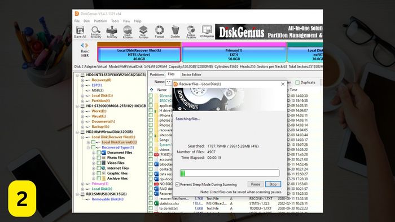Image resolution: width=395 pixels, height=222 pixels.
Task: Check the Duplicate filter checkbox
Action: (297, 82)
